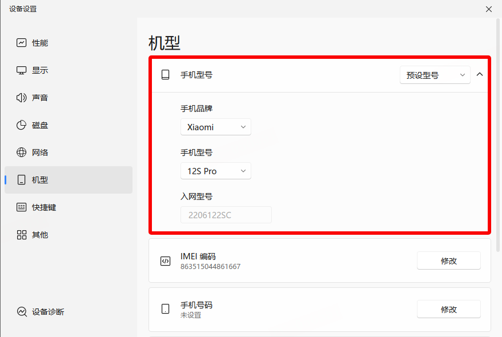
Task: Click the network (网络) globe icon
Action: point(22,153)
